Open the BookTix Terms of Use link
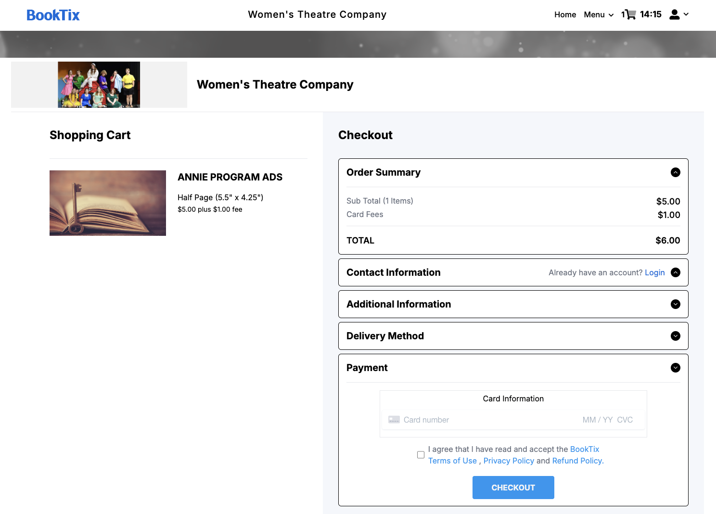Viewport: 716px width, 514px height. pyautogui.click(x=452, y=461)
